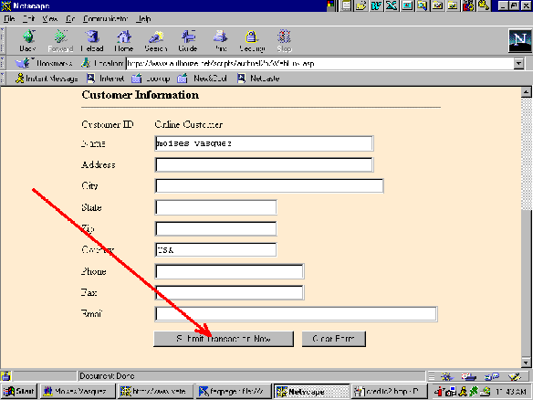Open the Bookmarks quick menu
The width and height of the screenshot is (533, 400).
pos(44,63)
